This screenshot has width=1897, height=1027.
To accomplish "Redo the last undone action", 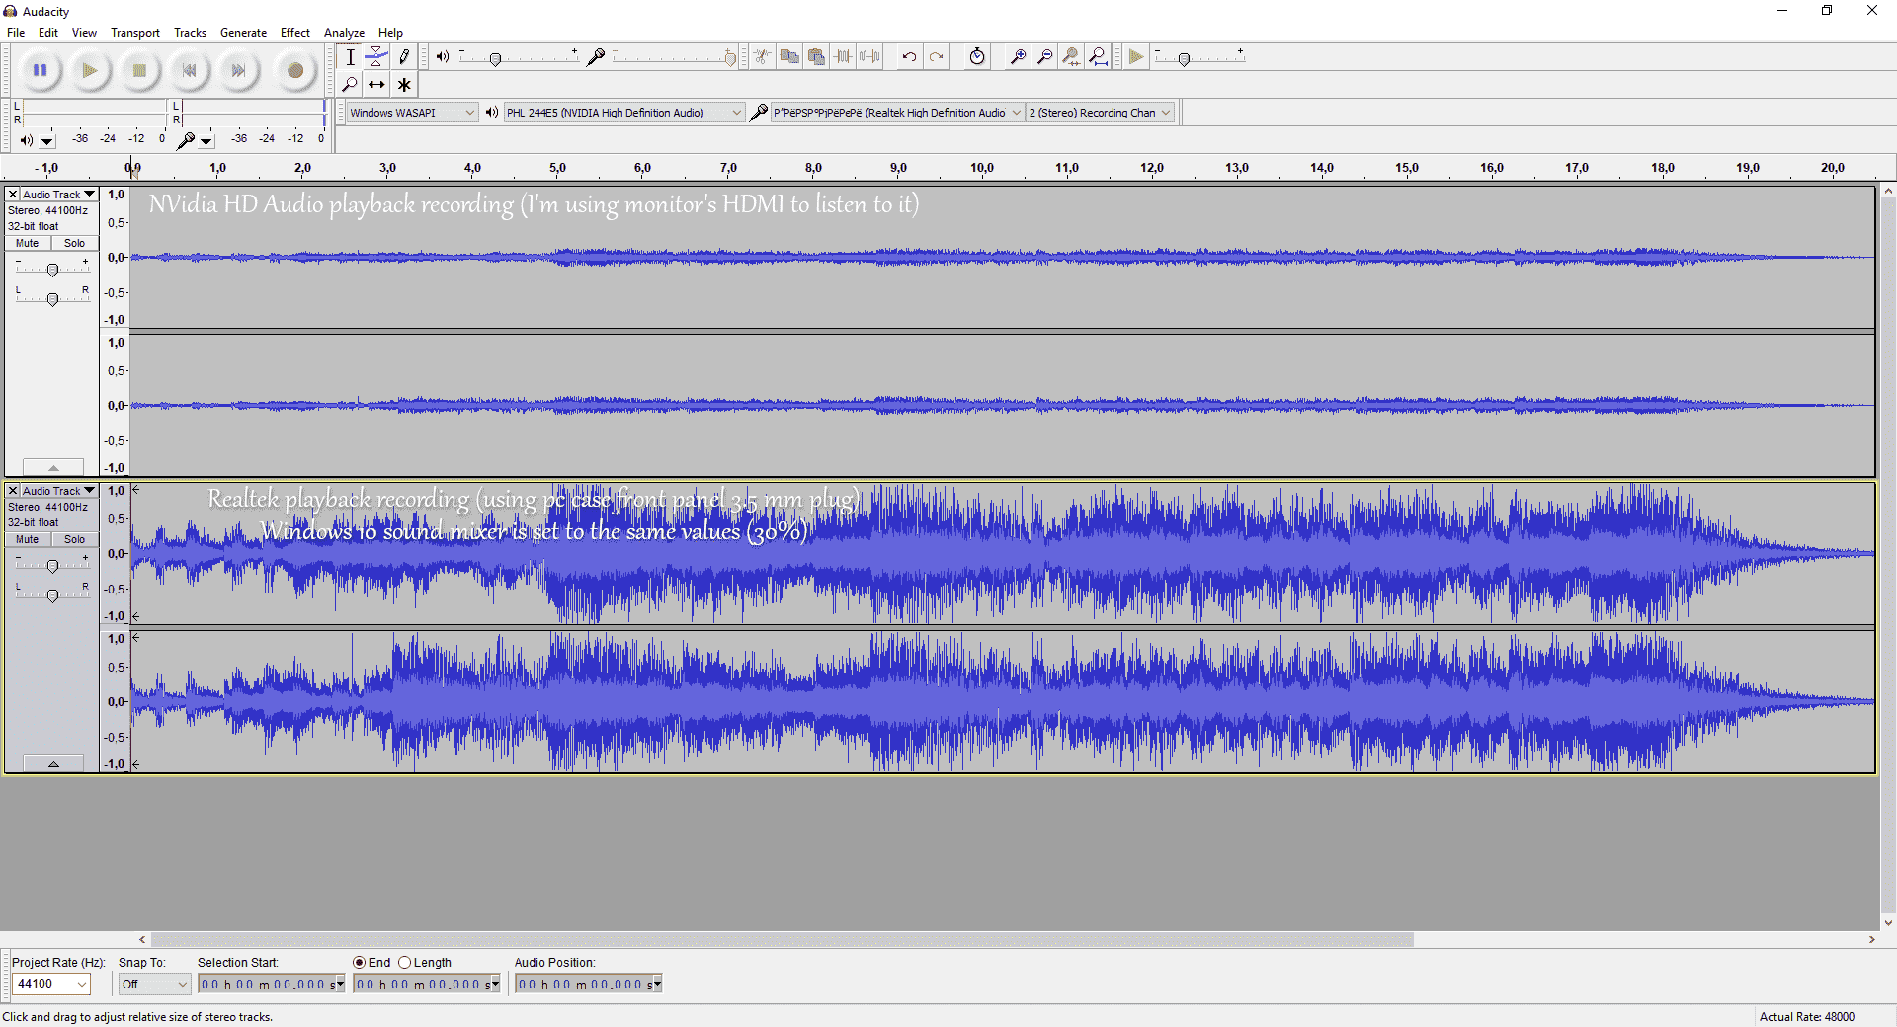I will 936,57.
